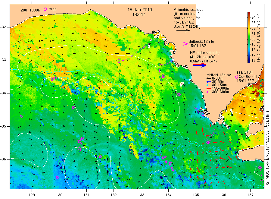Select the Argo float marker near 131.5E, 35.9S
Image resolution: width=271 pixels, height=199 pixels.
(x=100, y=156)
